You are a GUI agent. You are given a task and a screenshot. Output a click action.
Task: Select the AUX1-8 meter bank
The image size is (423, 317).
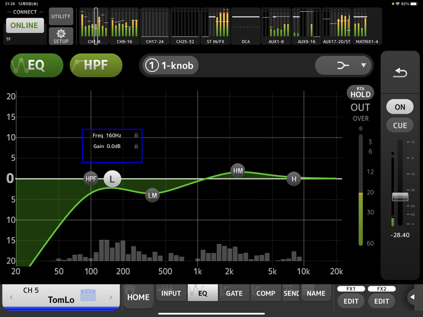(276, 26)
